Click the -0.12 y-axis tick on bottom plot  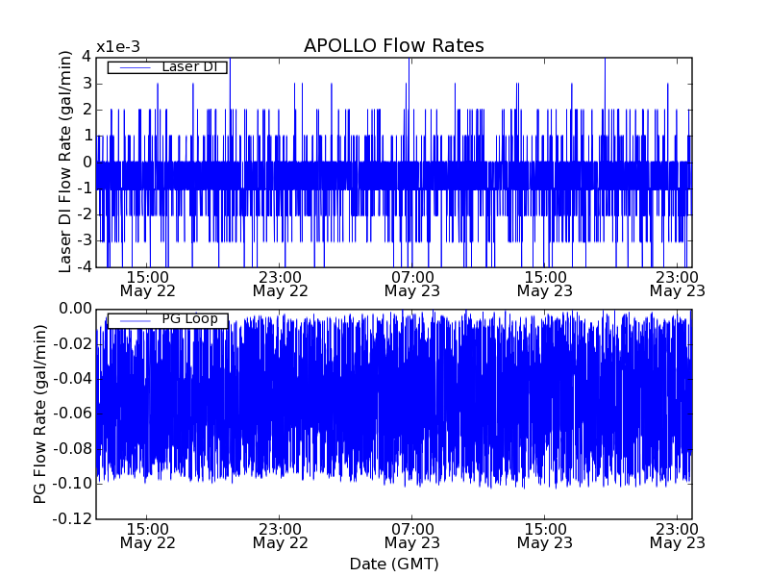[x=72, y=519]
